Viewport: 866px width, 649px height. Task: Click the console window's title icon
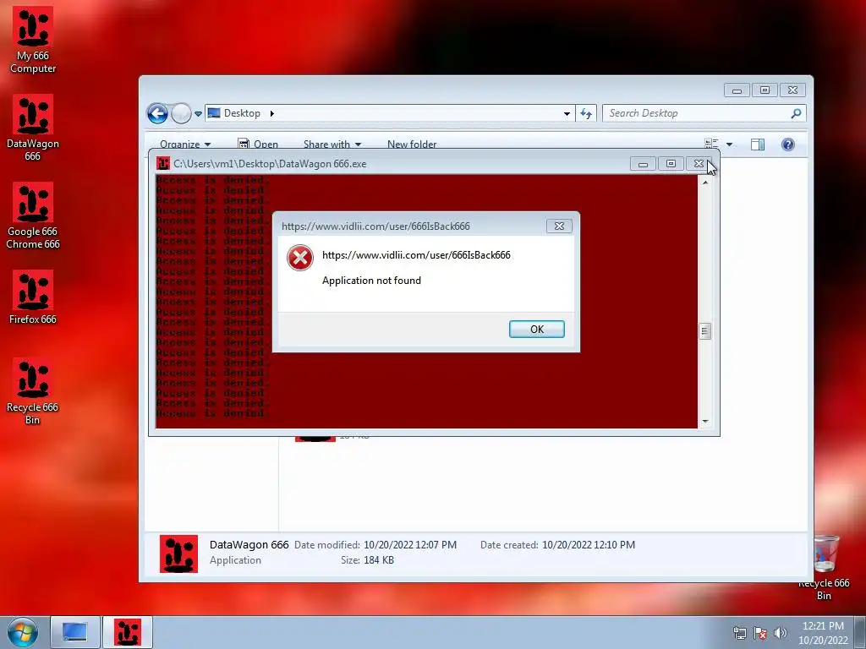[163, 163]
